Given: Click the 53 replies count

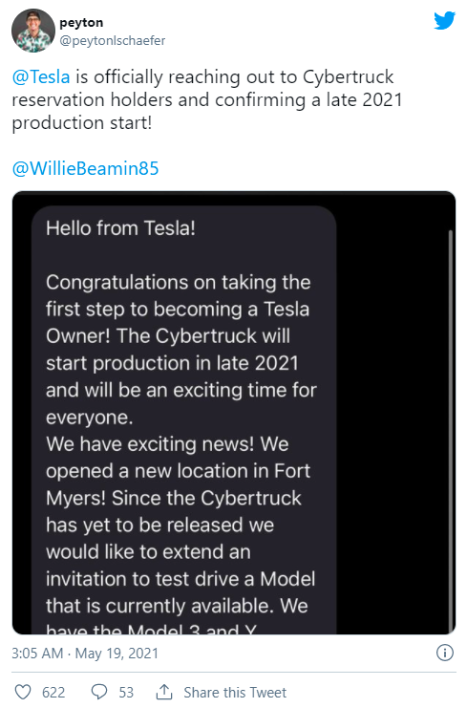Looking at the screenshot, I should pyautogui.click(x=126, y=692).
